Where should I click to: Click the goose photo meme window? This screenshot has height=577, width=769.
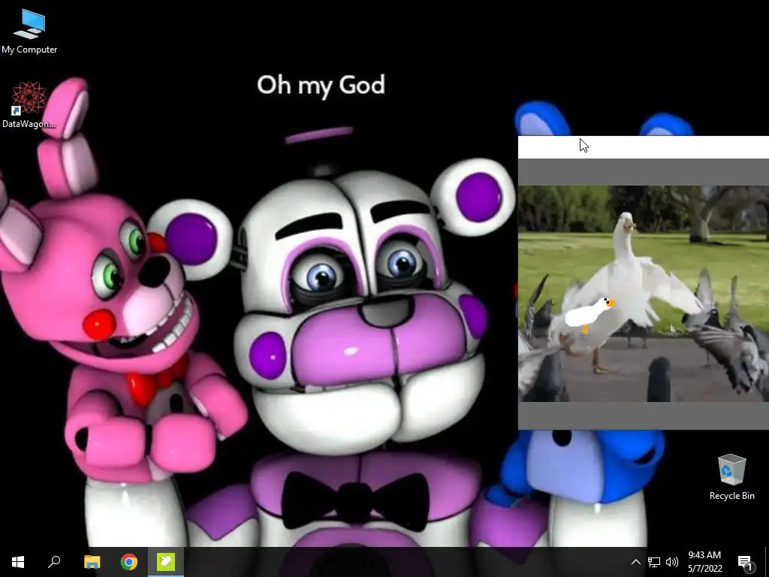click(x=644, y=294)
